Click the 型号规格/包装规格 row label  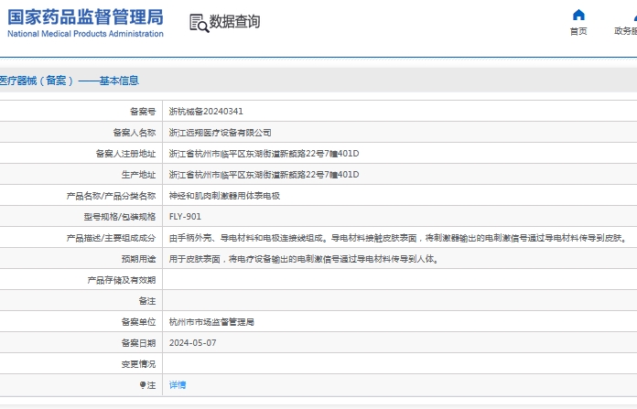[x=120, y=217]
